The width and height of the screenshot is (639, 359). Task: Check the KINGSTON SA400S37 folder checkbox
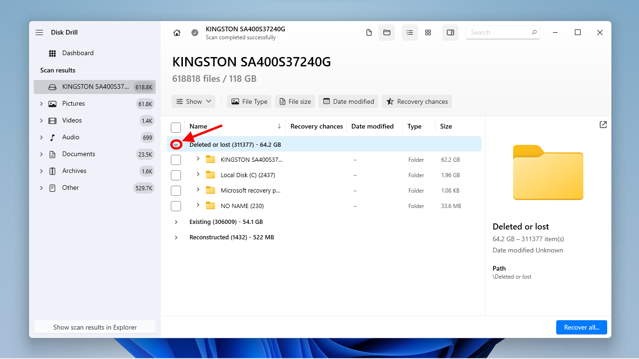tap(176, 160)
